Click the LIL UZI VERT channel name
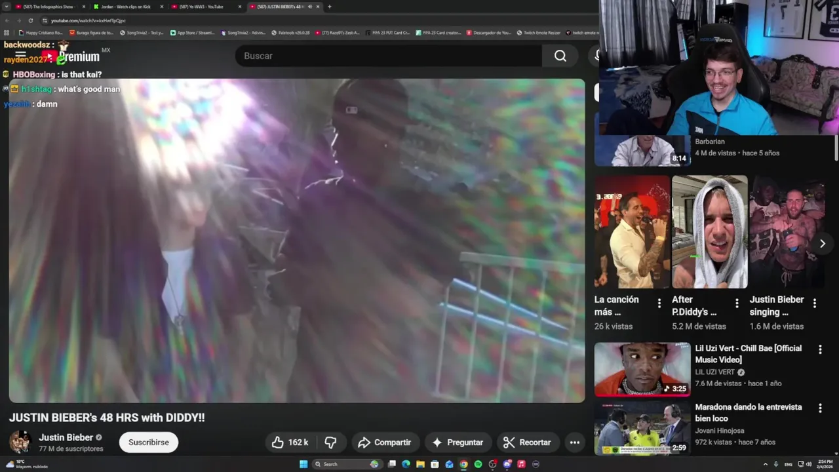839x472 pixels. coord(715,372)
